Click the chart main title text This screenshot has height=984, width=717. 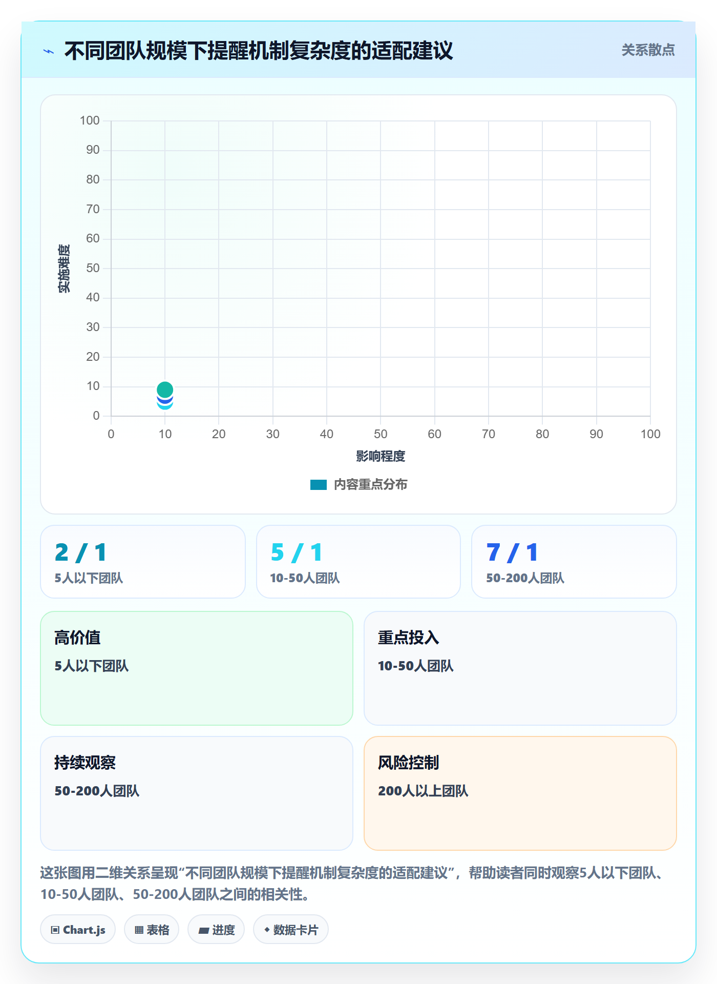pyautogui.click(x=259, y=51)
